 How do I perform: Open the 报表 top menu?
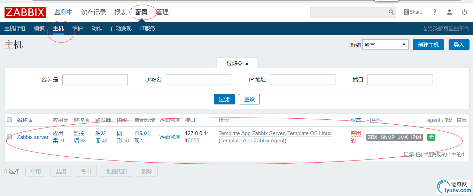121,12
